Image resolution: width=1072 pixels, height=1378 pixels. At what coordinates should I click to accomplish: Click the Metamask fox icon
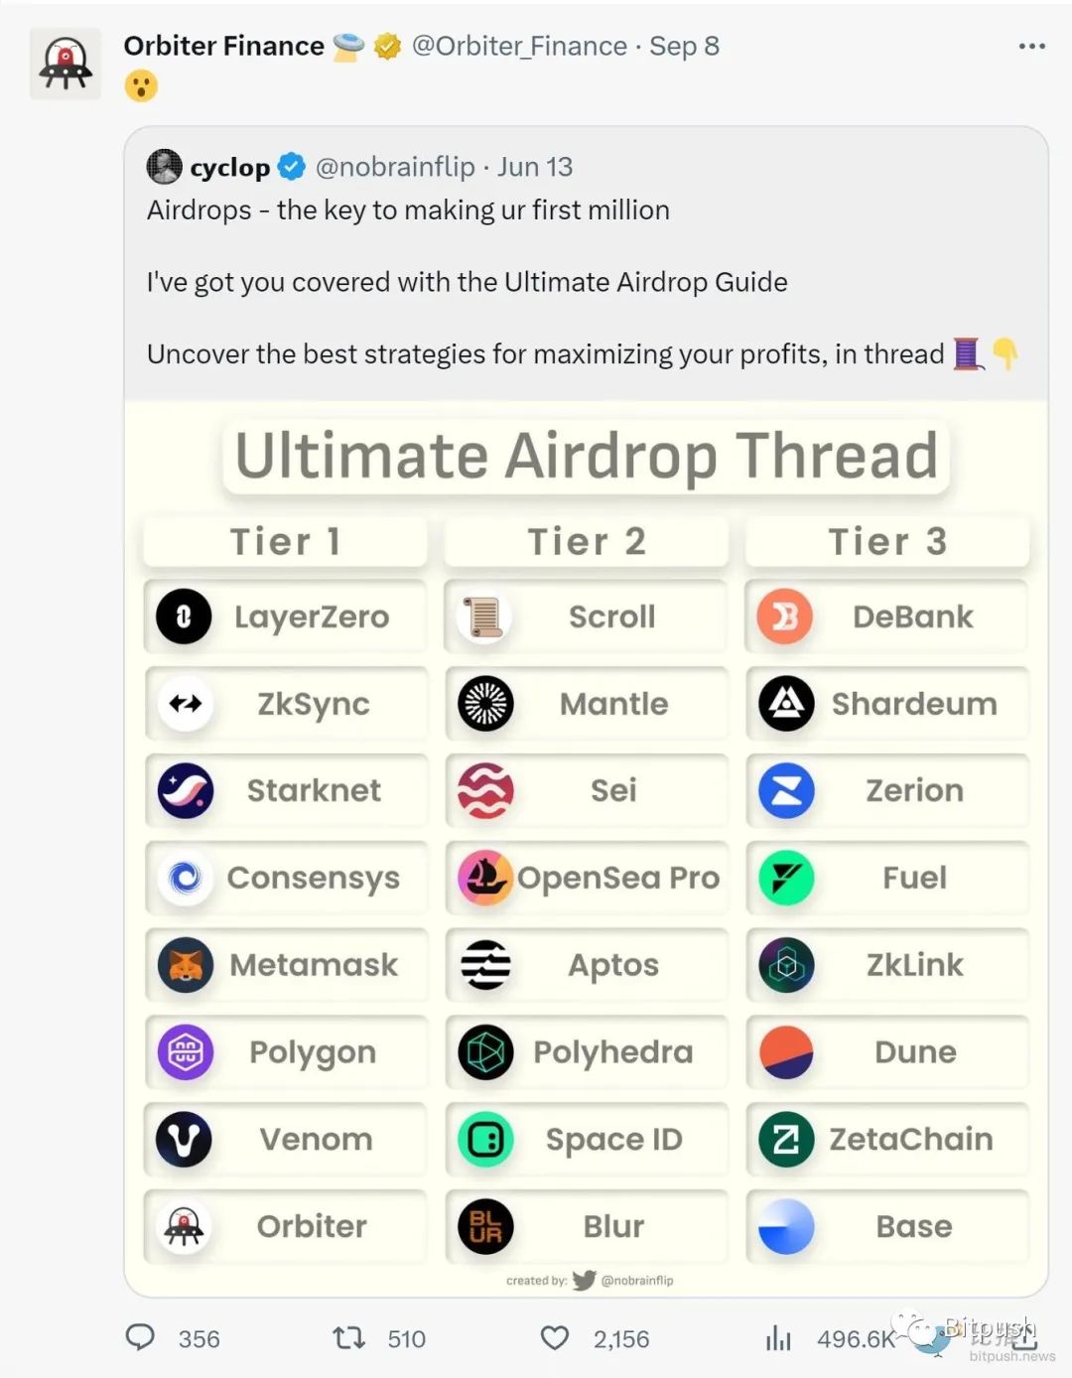pos(183,965)
